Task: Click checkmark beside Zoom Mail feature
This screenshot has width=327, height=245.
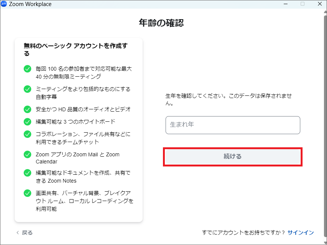Action: (27, 154)
